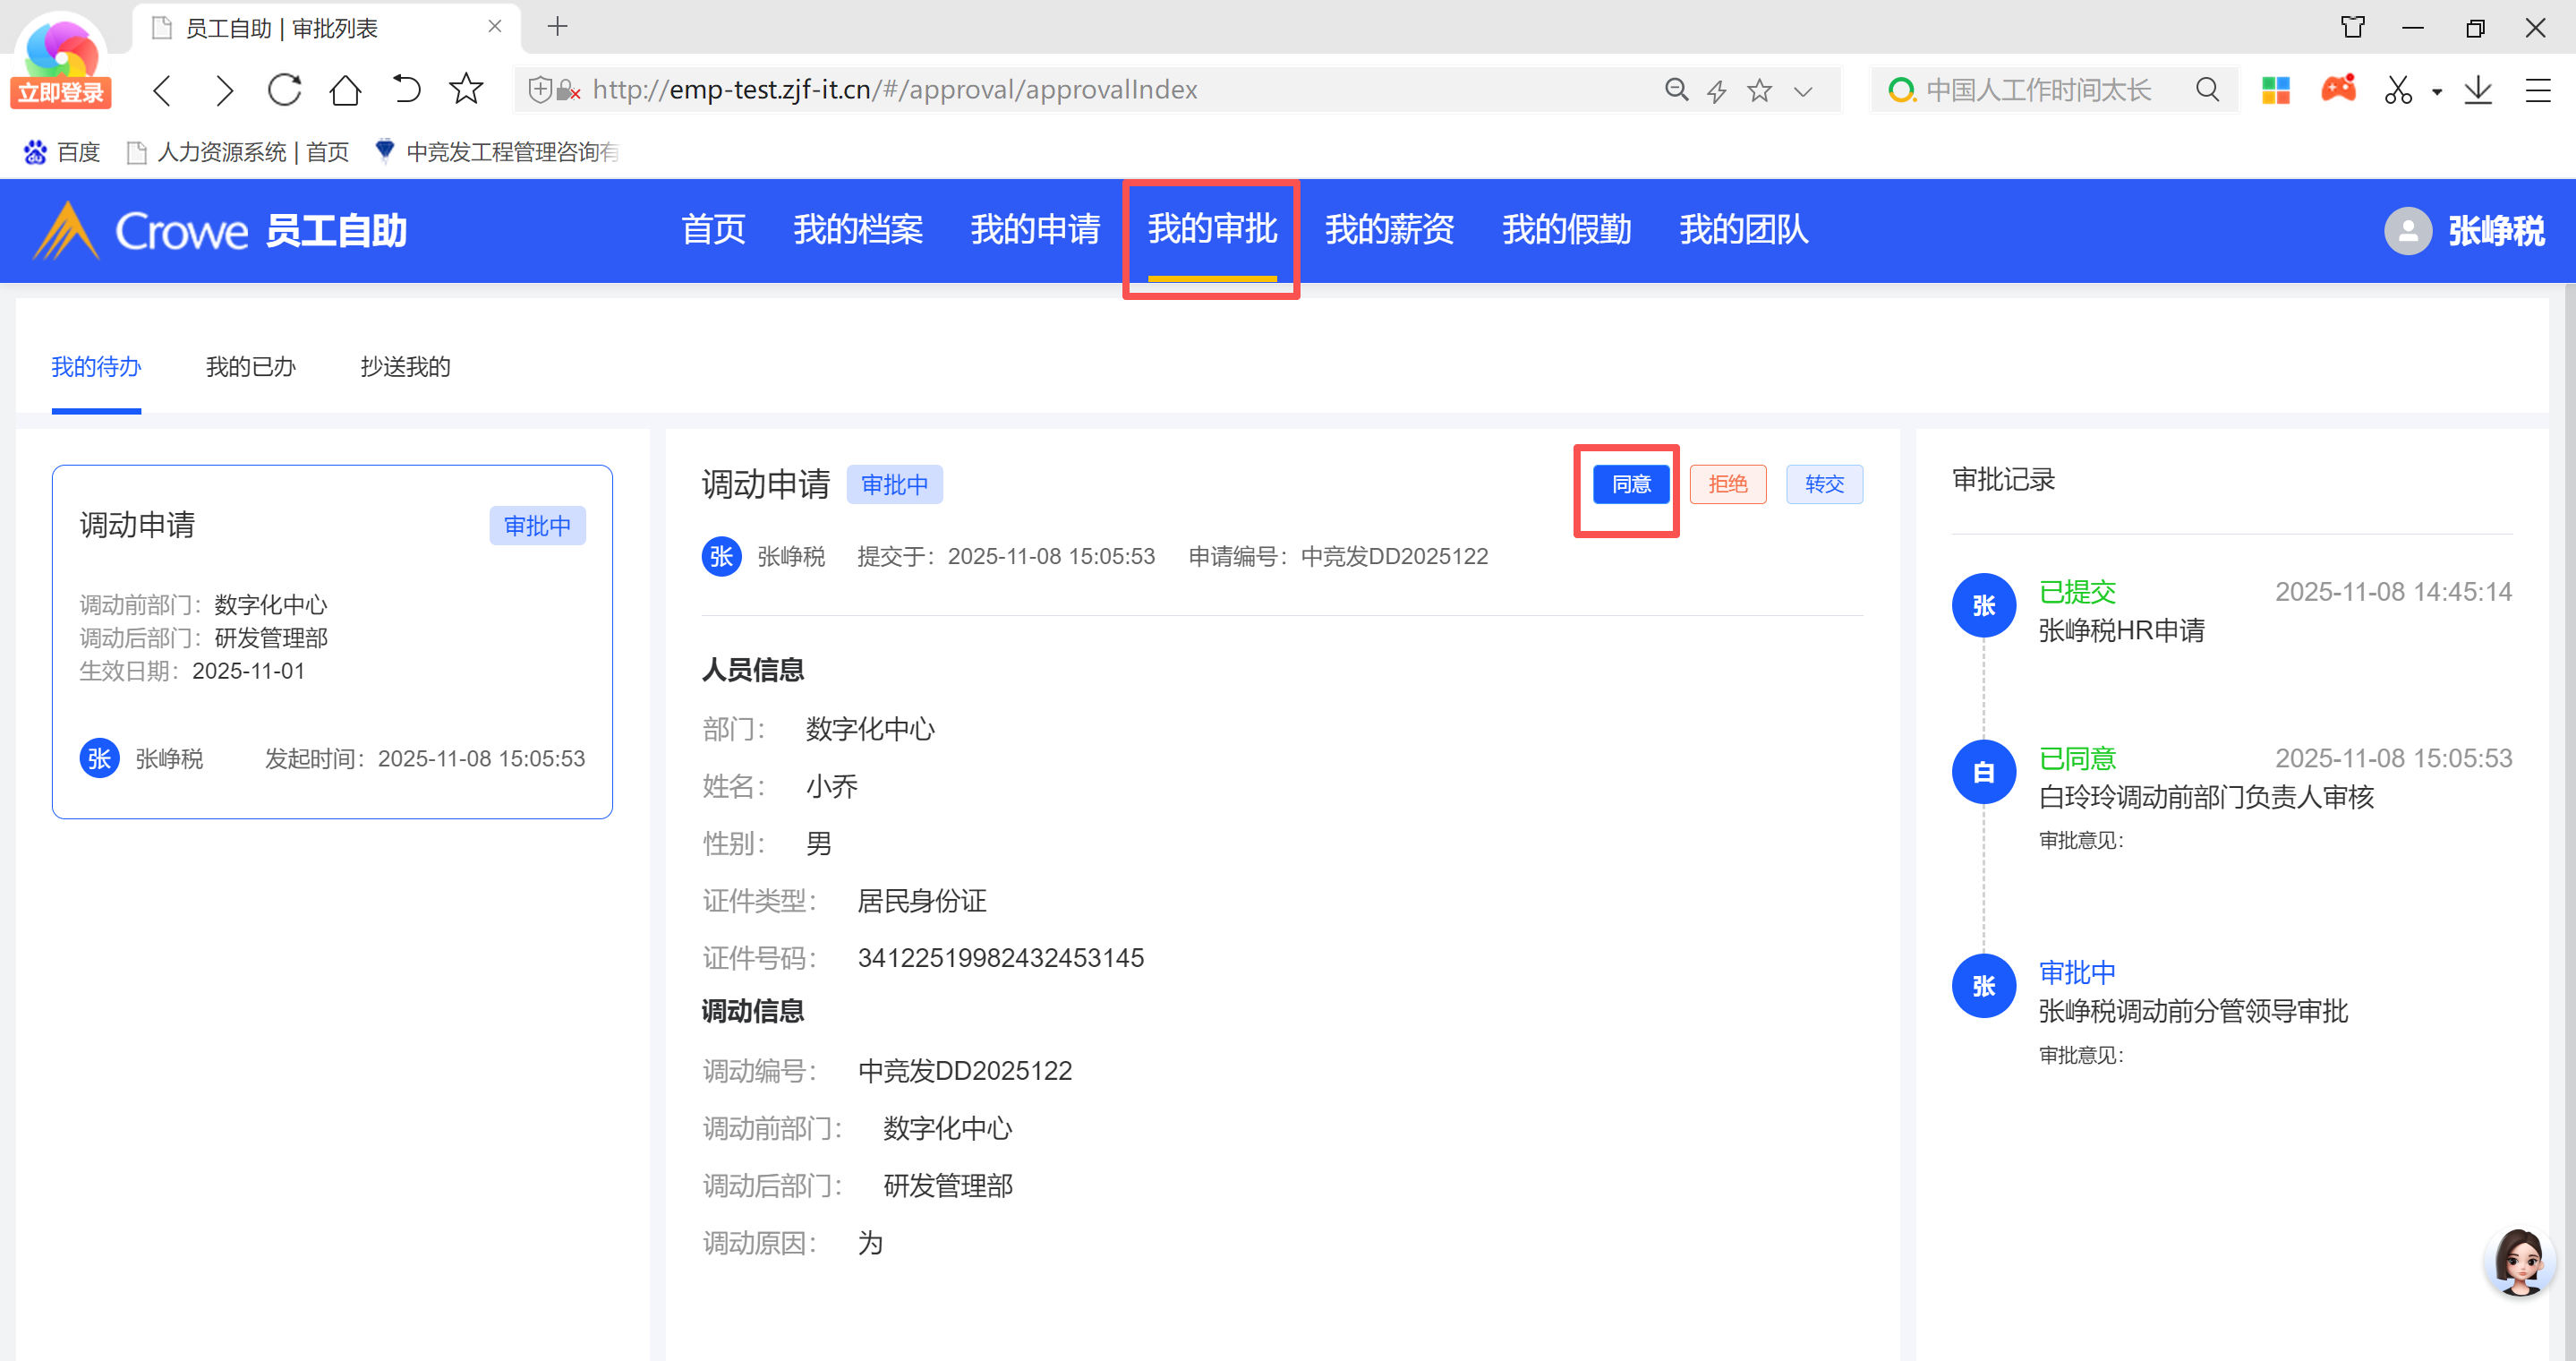The image size is (2576, 1361).
Task: Expand screenshot tool dropdown arrow
Action: 2437,92
